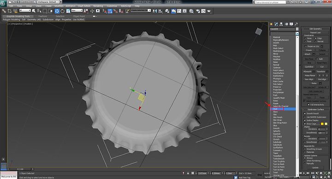This screenshot has height=179, width=332.
Task: Open the Layer Manager icon
Action: [167, 11]
